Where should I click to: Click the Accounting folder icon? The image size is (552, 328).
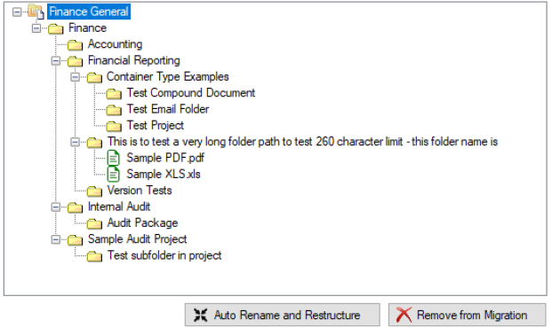75,44
